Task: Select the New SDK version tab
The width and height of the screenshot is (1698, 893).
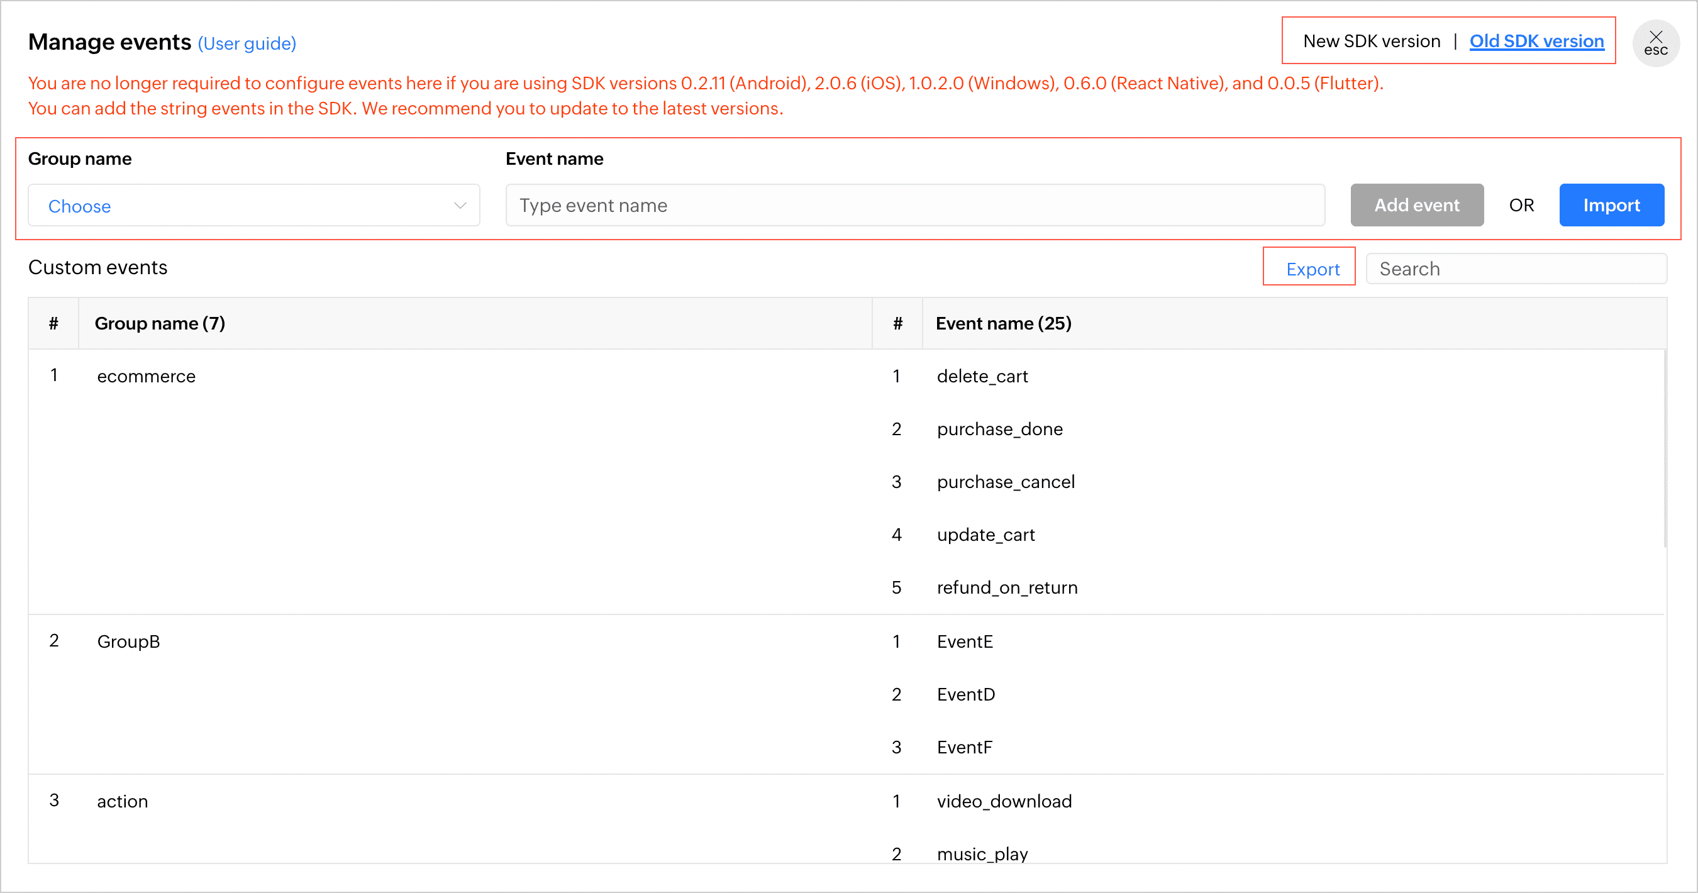Action: pos(1371,41)
